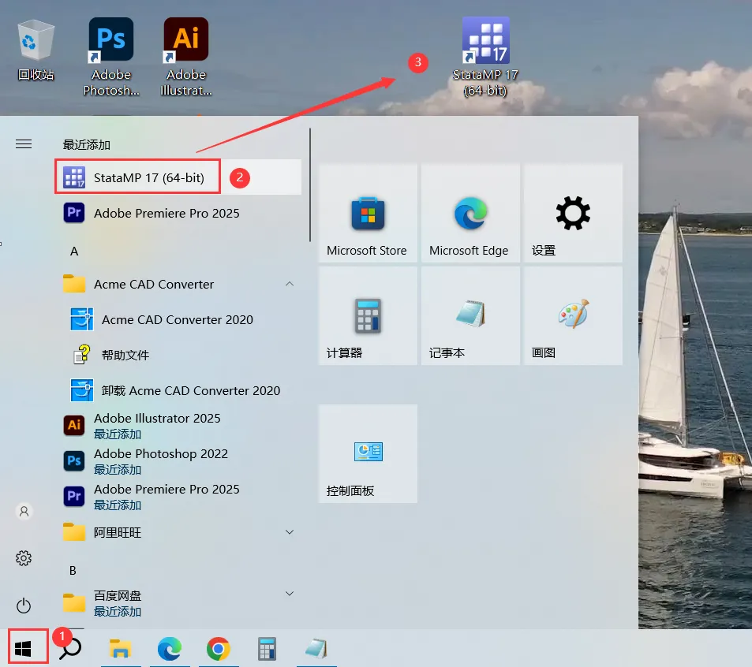Open Notepad from the taskbar

[316, 649]
